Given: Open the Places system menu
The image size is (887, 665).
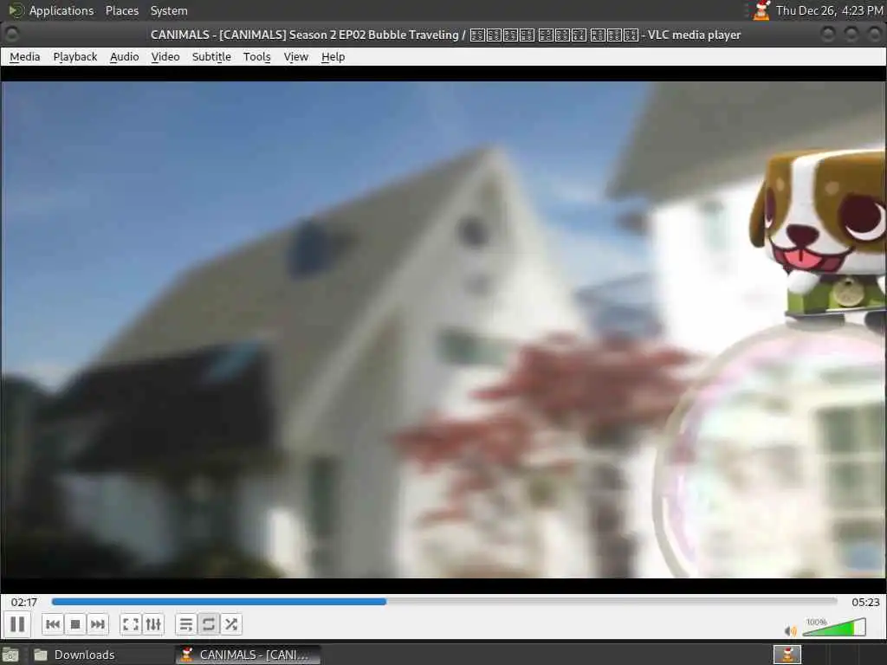Looking at the screenshot, I should (122, 10).
